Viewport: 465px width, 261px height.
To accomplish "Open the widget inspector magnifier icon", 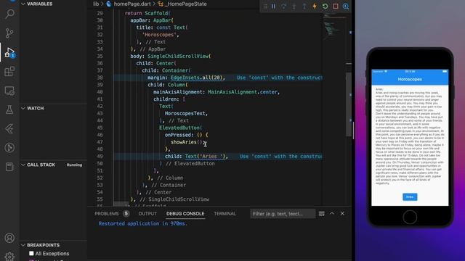I will (346, 7).
